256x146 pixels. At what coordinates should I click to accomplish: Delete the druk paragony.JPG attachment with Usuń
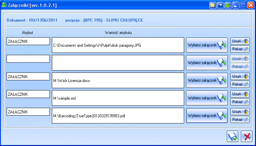(240, 41)
